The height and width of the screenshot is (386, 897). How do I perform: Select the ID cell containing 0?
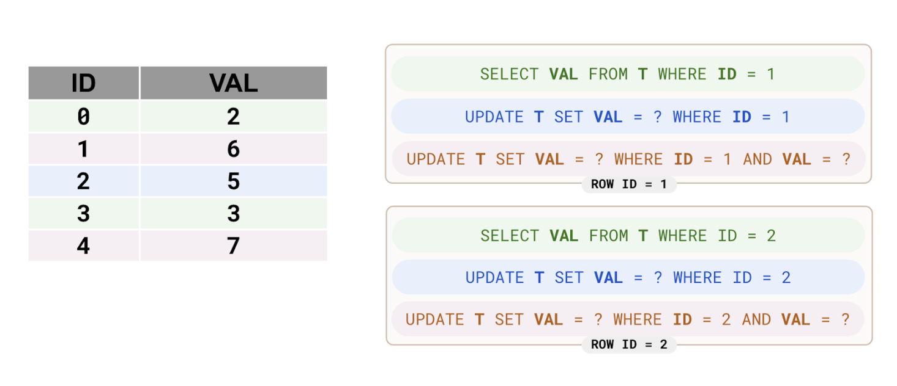click(x=84, y=117)
